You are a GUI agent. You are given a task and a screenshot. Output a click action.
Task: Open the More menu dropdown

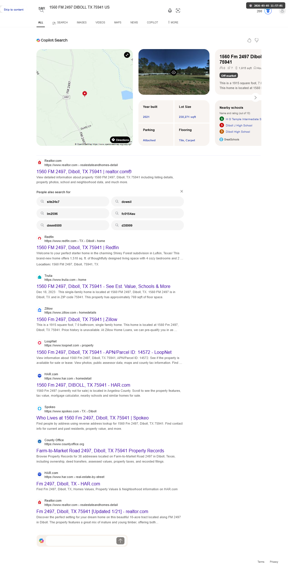coord(173,22)
